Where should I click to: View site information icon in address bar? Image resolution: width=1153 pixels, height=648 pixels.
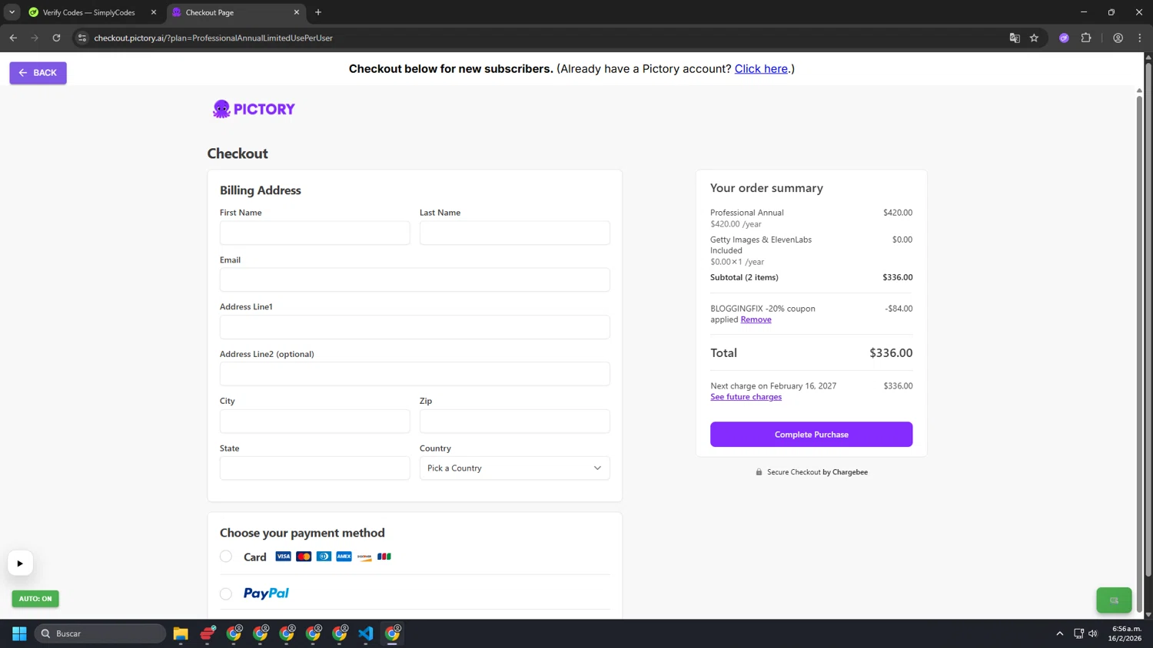[82, 38]
